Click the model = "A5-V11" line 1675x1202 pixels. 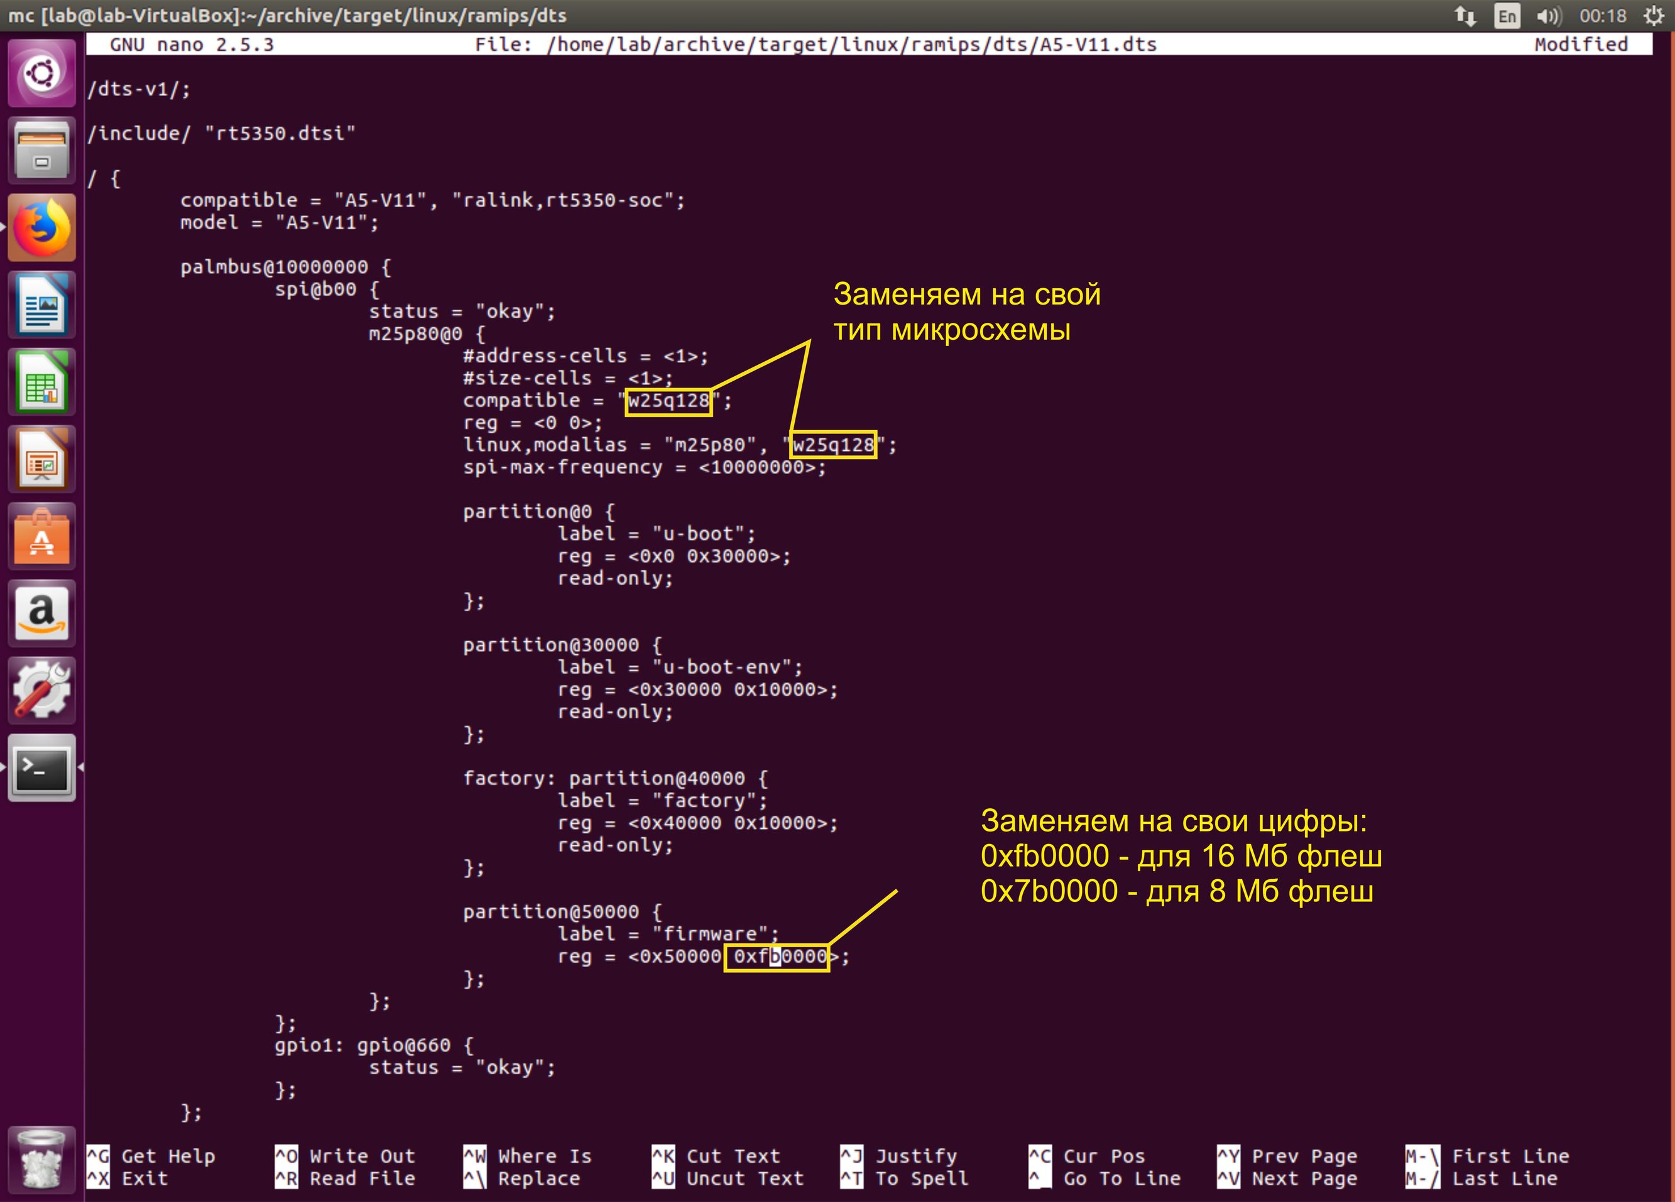280,222
